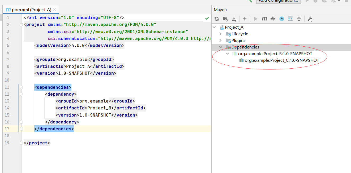351x173 pixels.
Task: Close the pom.xml (Project_A) tab
Action: (55, 10)
